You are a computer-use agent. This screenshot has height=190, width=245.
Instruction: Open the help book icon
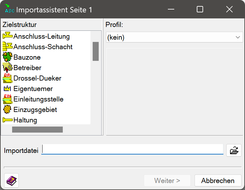[x=12, y=180]
